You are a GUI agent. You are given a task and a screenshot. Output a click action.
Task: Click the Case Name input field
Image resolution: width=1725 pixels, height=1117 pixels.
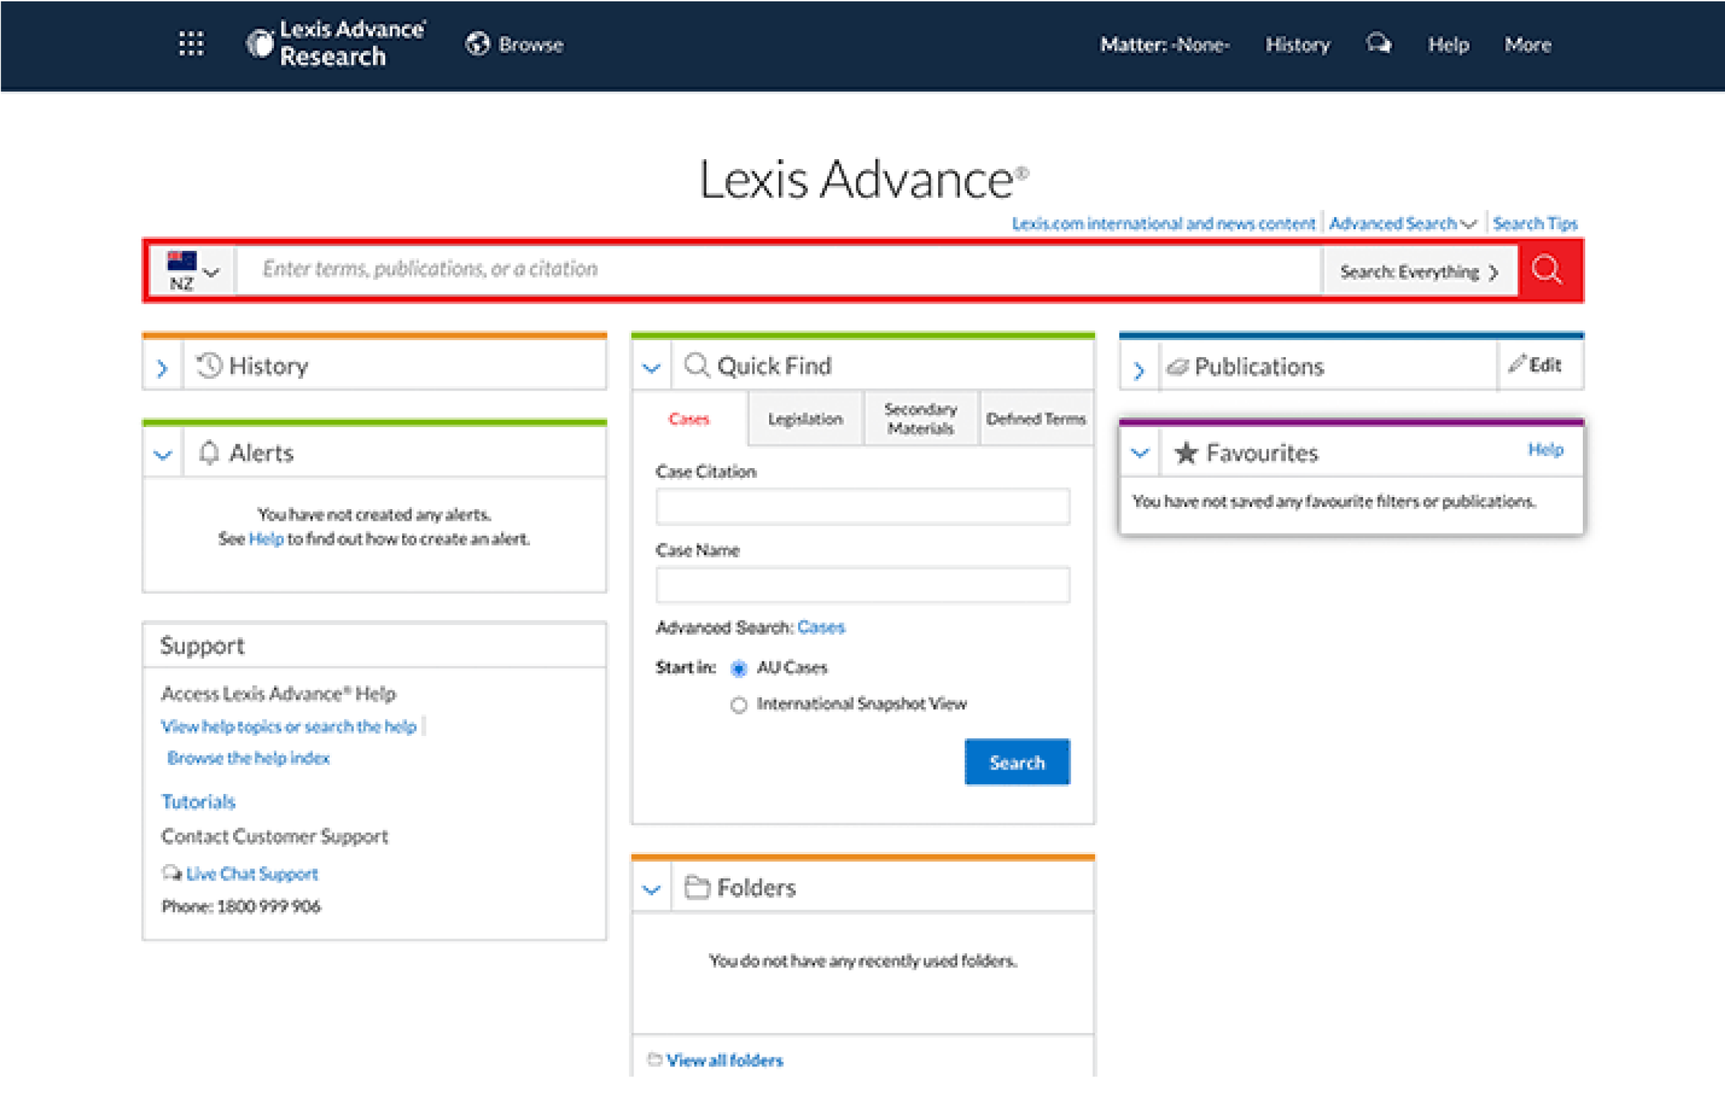click(863, 585)
